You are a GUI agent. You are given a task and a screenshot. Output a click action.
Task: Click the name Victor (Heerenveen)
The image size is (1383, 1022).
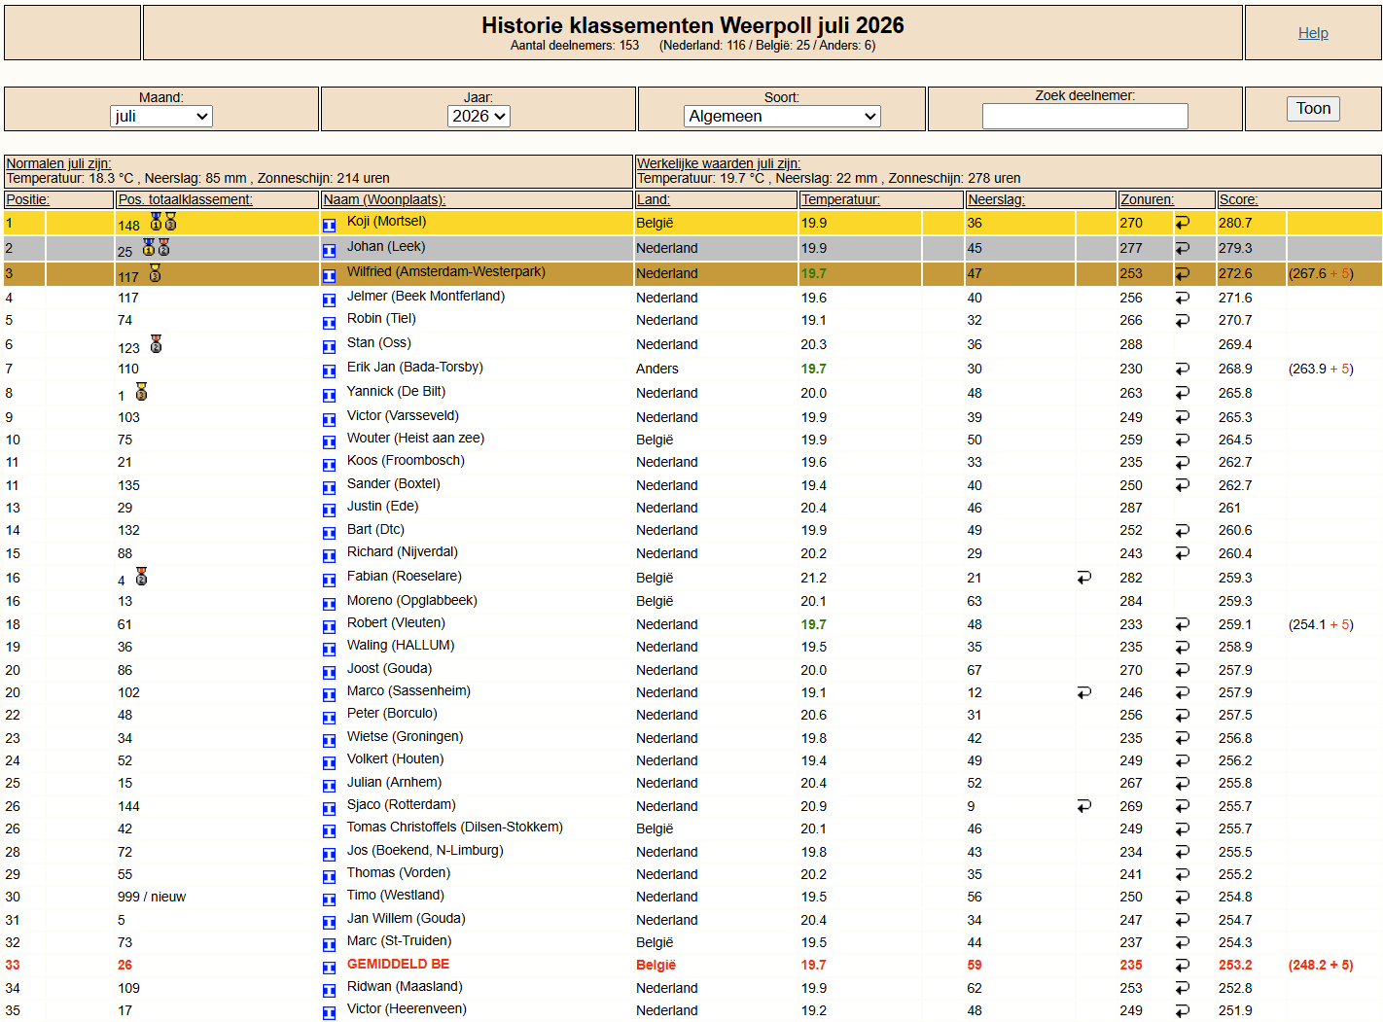point(407,1008)
